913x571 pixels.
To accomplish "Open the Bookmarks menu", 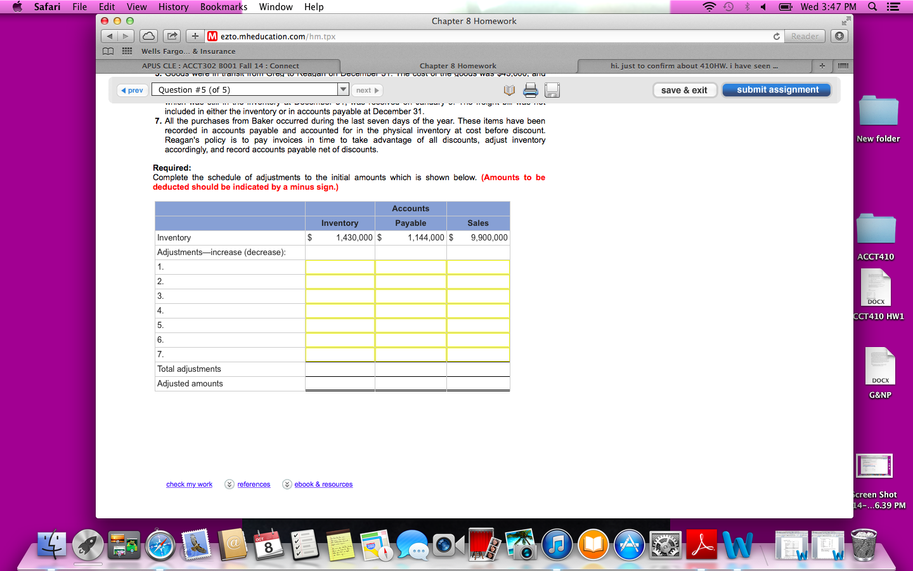I will [224, 7].
